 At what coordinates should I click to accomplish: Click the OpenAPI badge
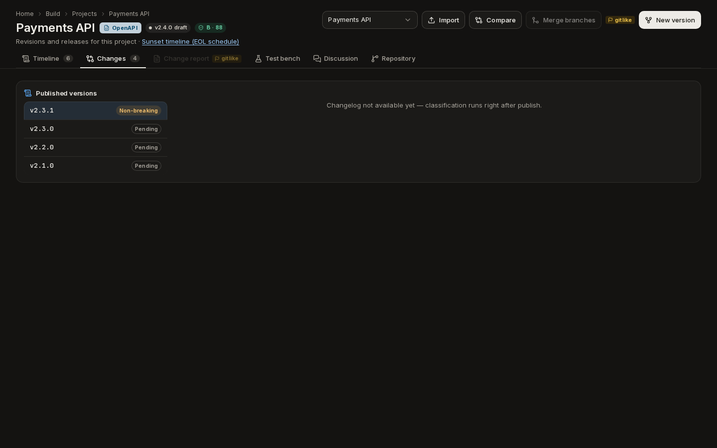[120, 28]
